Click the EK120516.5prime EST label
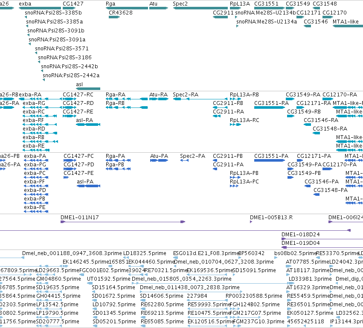Screen dimensions: 363x328 click(x=211, y=322)
